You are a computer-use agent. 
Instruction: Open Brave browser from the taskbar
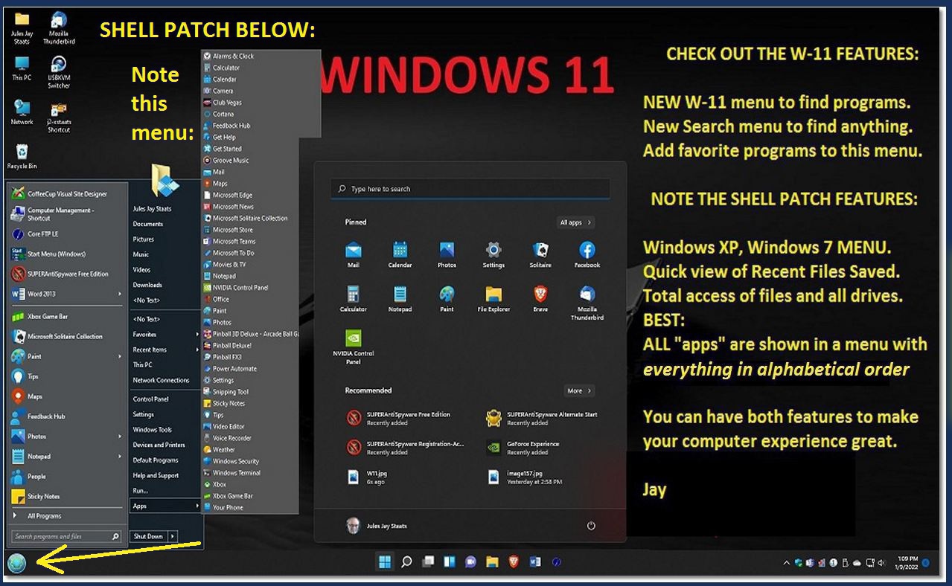point(514,561)
